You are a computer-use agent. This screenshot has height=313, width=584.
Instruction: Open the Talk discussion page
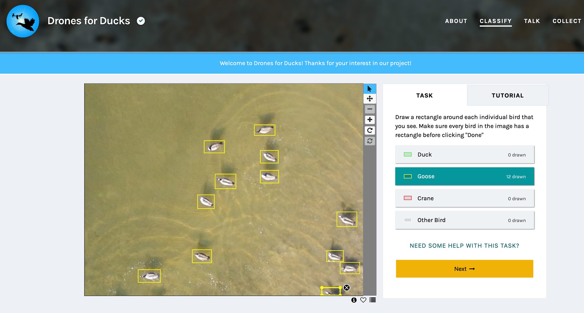(532, 21)
